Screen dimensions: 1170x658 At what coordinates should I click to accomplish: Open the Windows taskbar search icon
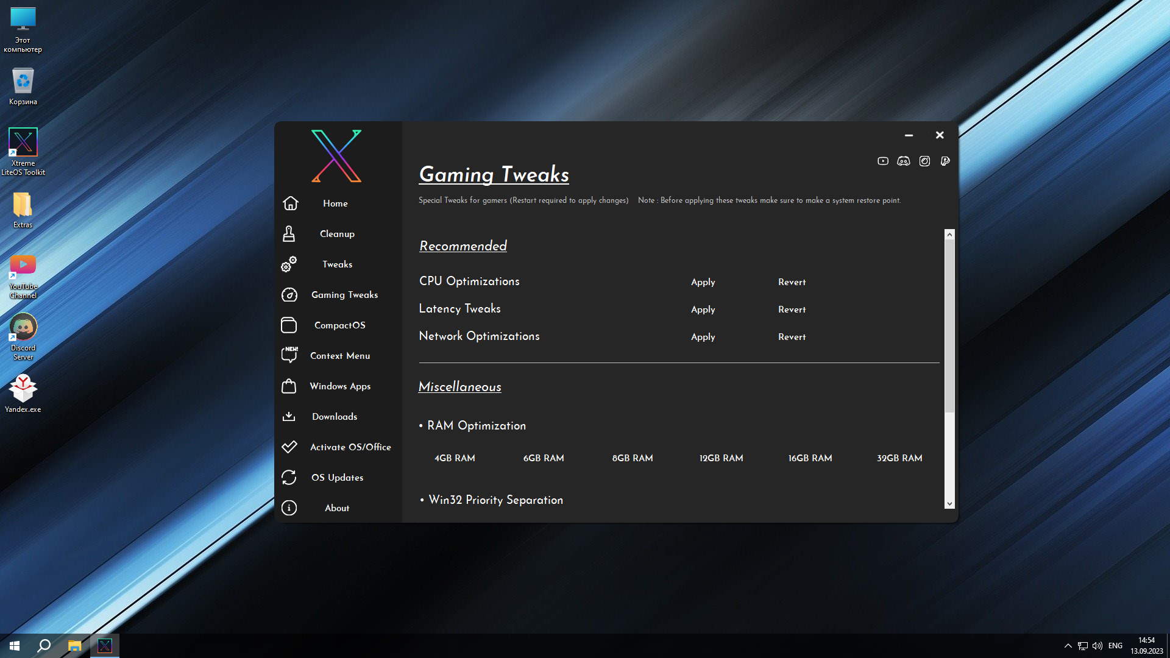click(44, 645)
